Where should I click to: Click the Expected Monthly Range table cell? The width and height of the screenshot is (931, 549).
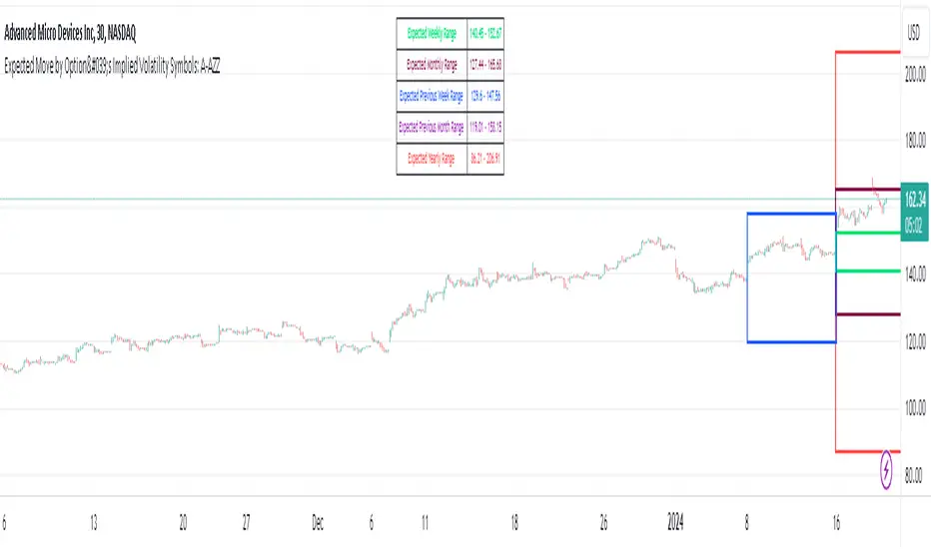click(432, 65)
